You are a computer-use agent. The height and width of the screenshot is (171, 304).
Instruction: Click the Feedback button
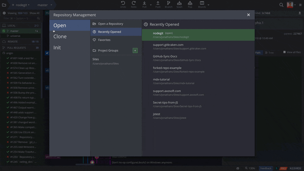pyautogui.click(x=266, y=168)
